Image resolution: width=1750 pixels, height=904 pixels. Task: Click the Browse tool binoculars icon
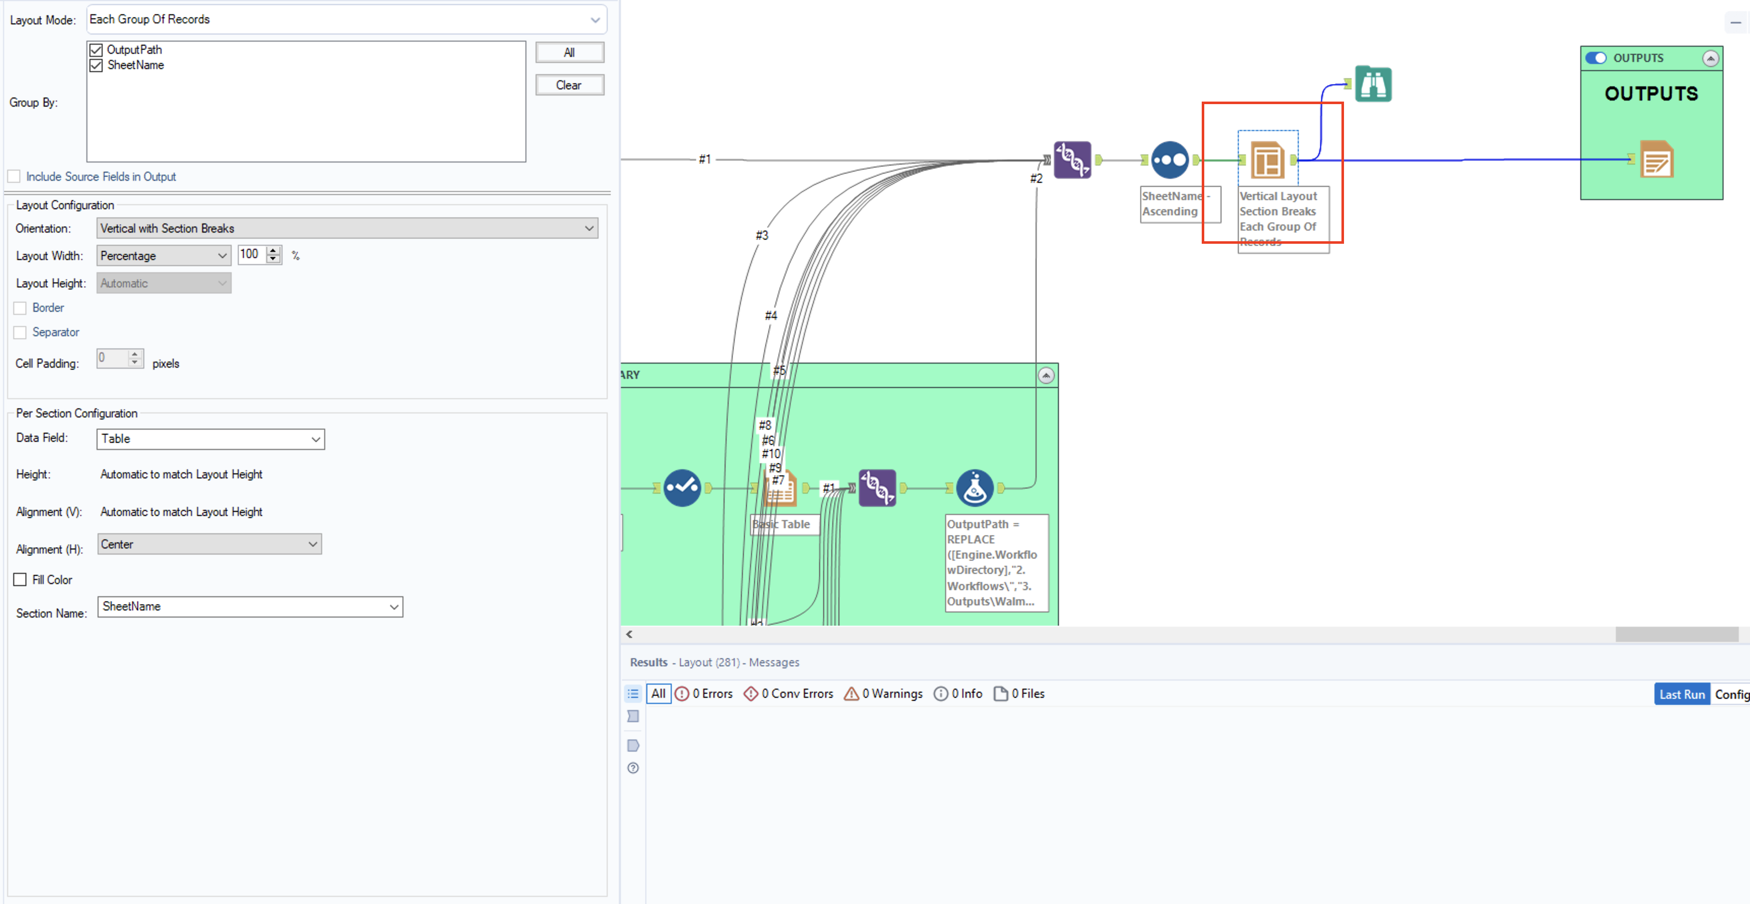coord(1373,84)
